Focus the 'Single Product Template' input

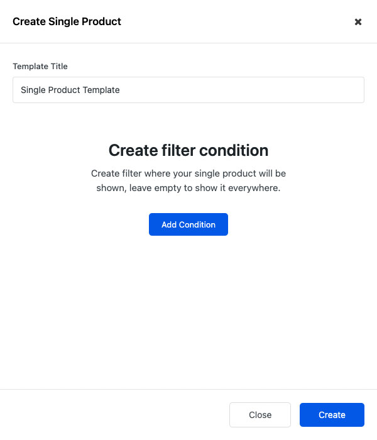tap(188, 90)
